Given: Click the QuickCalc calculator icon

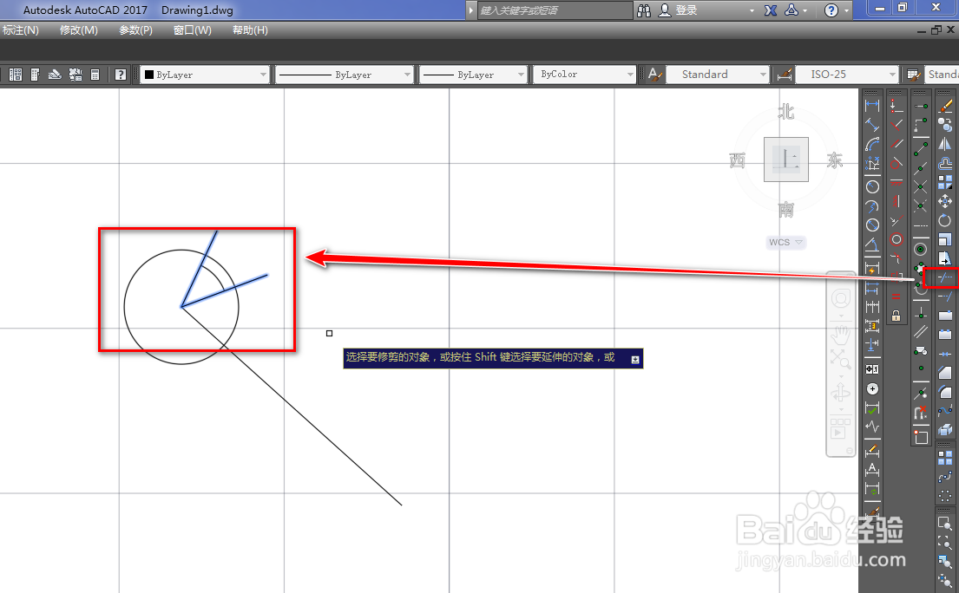Looking at the screenshot, I should point(95,75).
